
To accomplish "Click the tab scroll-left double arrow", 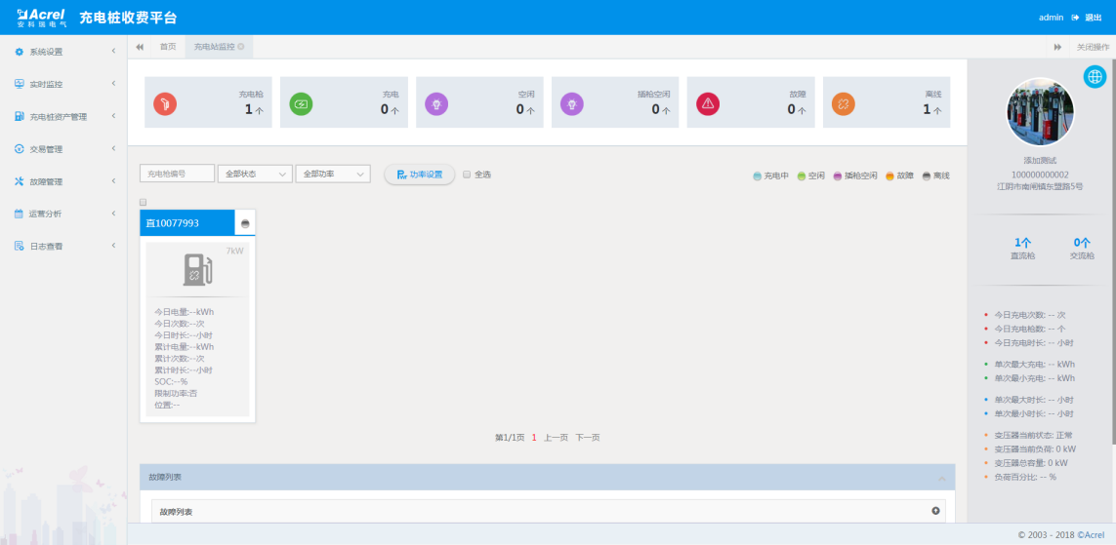I will coord(140,47).
